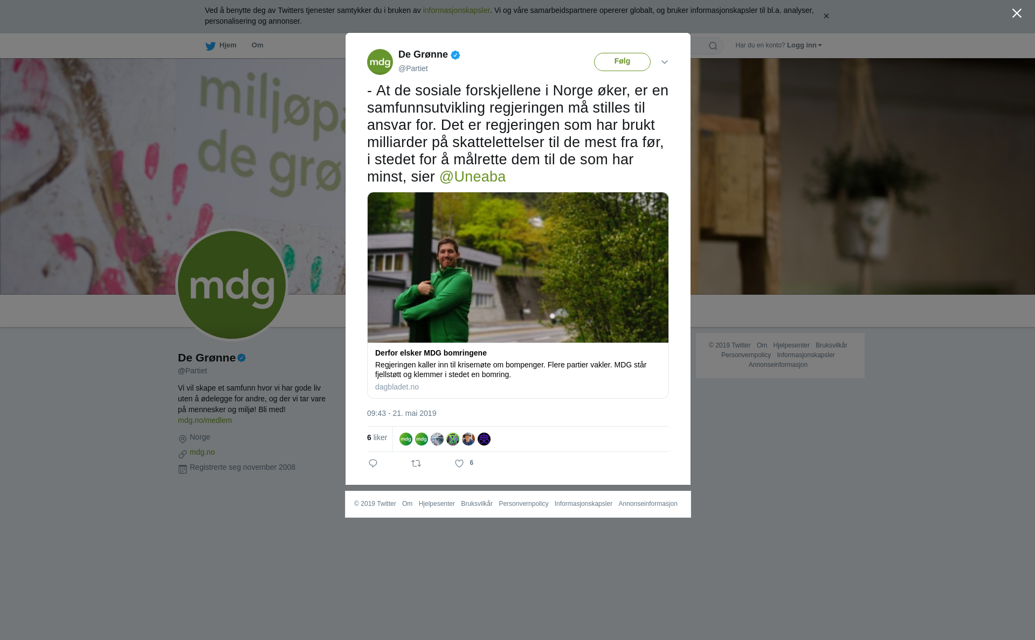The height and width of the screenshot is (640, 1035).
Task: Like the tweet with the heart icon
Action: (459, 463)
